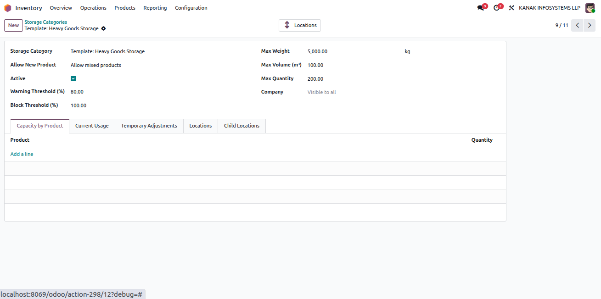Image resolution: width=601 pixels, height=299 pixels.
Task: Click the kg unit label
Action: 407,51
